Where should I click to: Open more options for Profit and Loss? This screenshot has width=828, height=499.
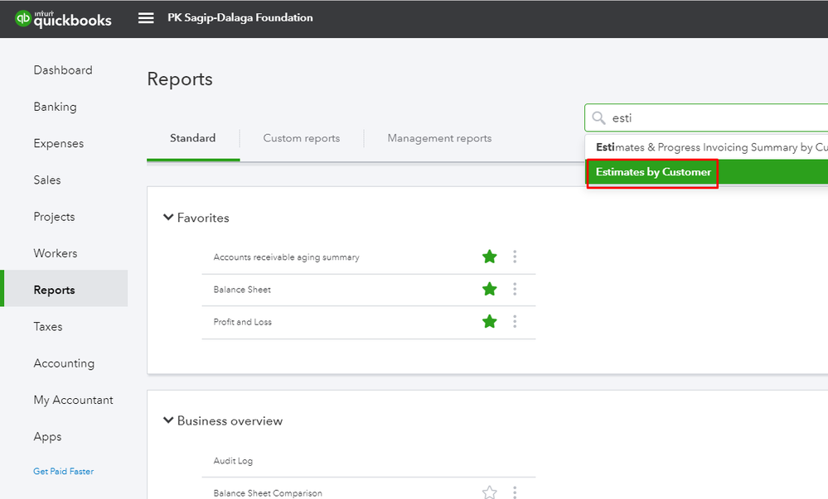pyautogui.click(x=515, y=321)
